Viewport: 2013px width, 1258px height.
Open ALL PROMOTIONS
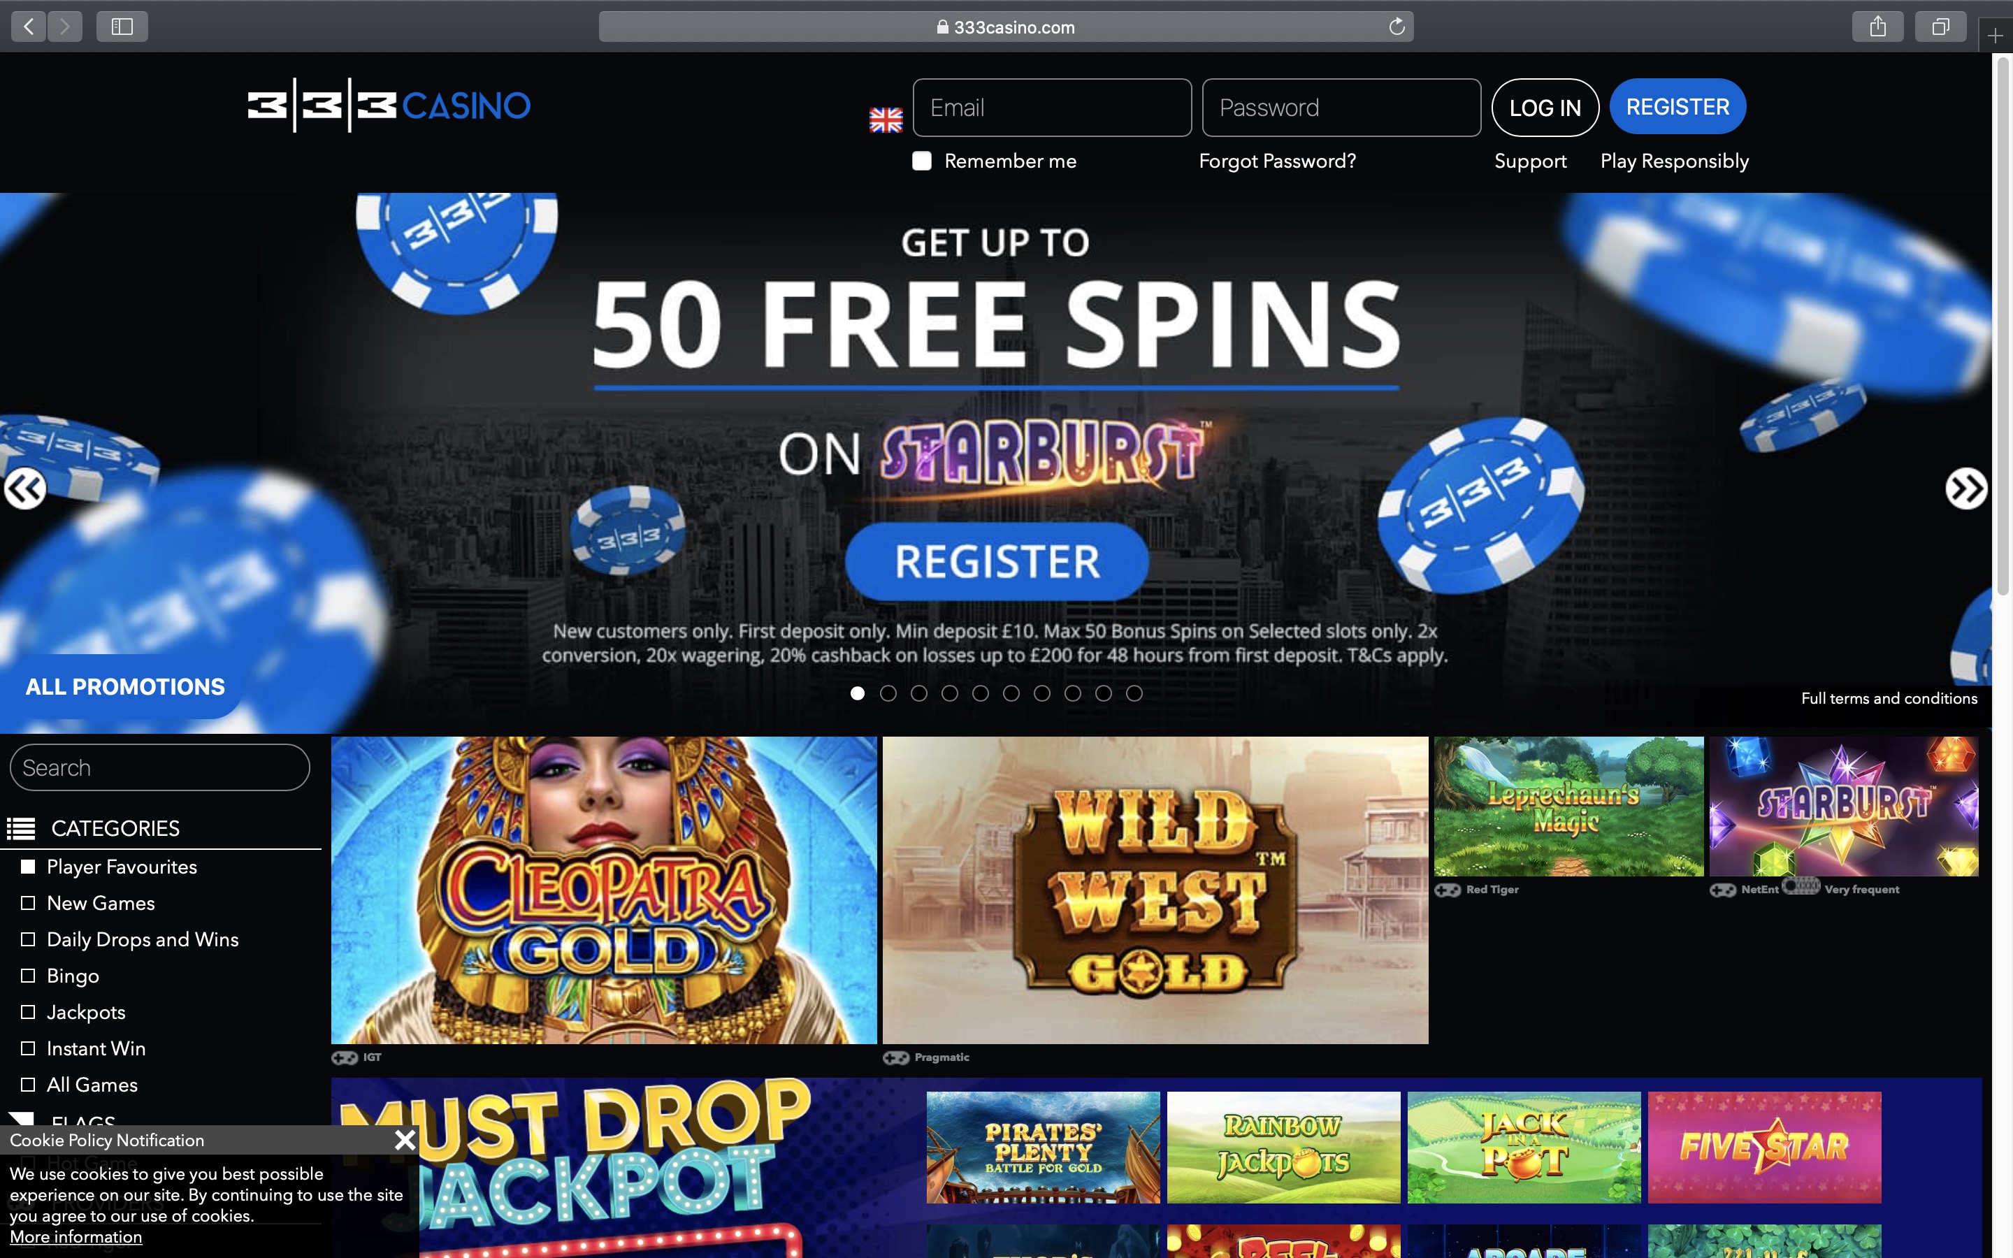[x=125, y=686]
